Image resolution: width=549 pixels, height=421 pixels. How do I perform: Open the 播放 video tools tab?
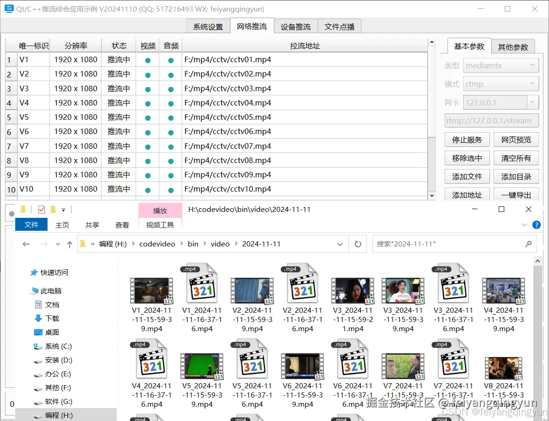pyautogui.click(x=160, y=210)
